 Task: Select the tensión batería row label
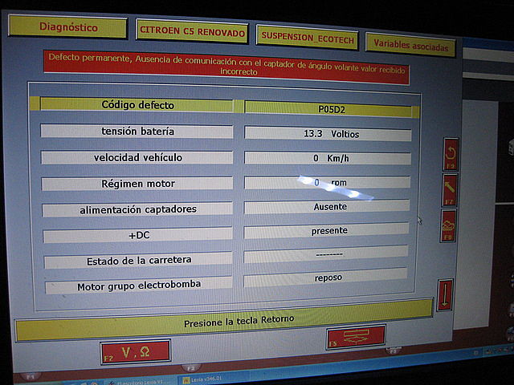[x=137, y=131]
